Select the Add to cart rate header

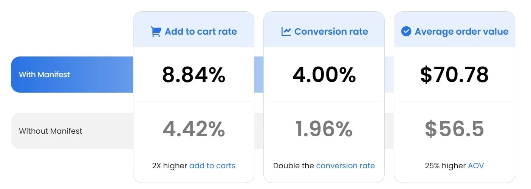tap(194, 31)
